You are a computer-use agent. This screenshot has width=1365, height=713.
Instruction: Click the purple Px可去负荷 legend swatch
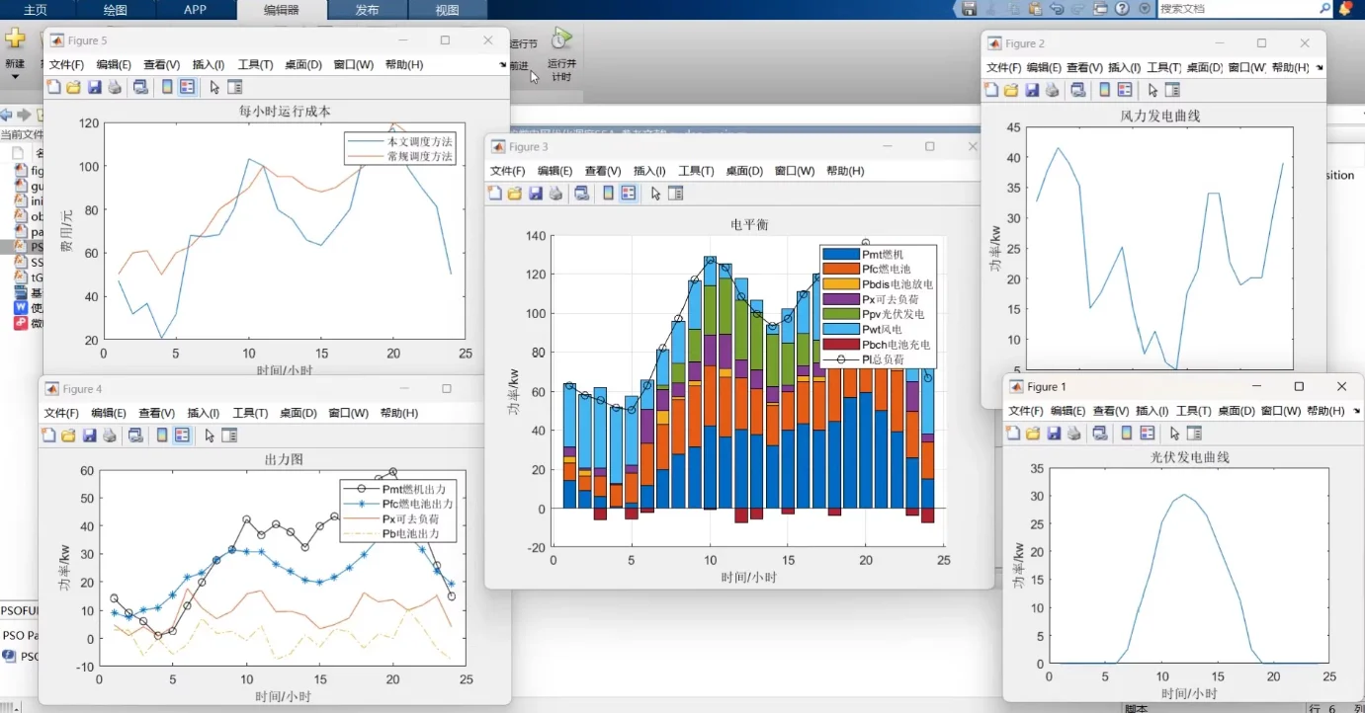(840, 298)
